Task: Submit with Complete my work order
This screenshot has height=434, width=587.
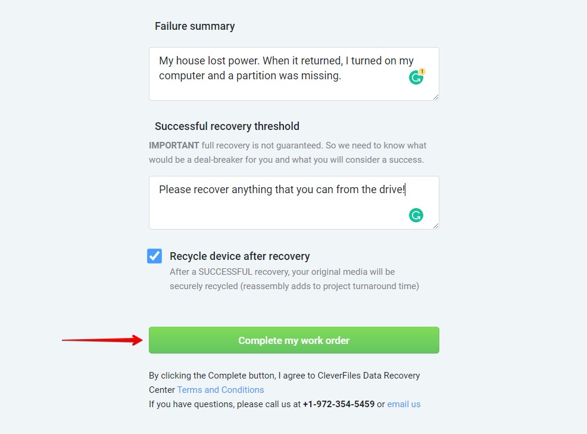Action: [x=294, y=340]
